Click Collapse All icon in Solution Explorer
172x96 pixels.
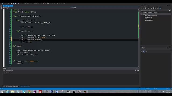pyautogui.click(x=153, y=8)
